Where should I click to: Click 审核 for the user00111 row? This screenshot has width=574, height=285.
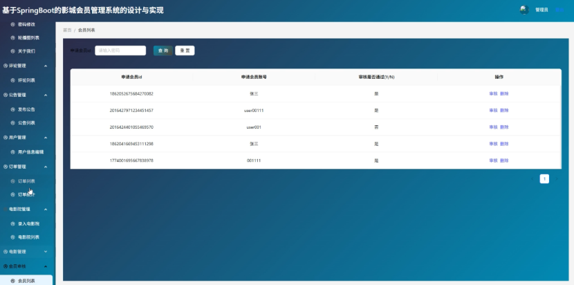pos(494,110)
